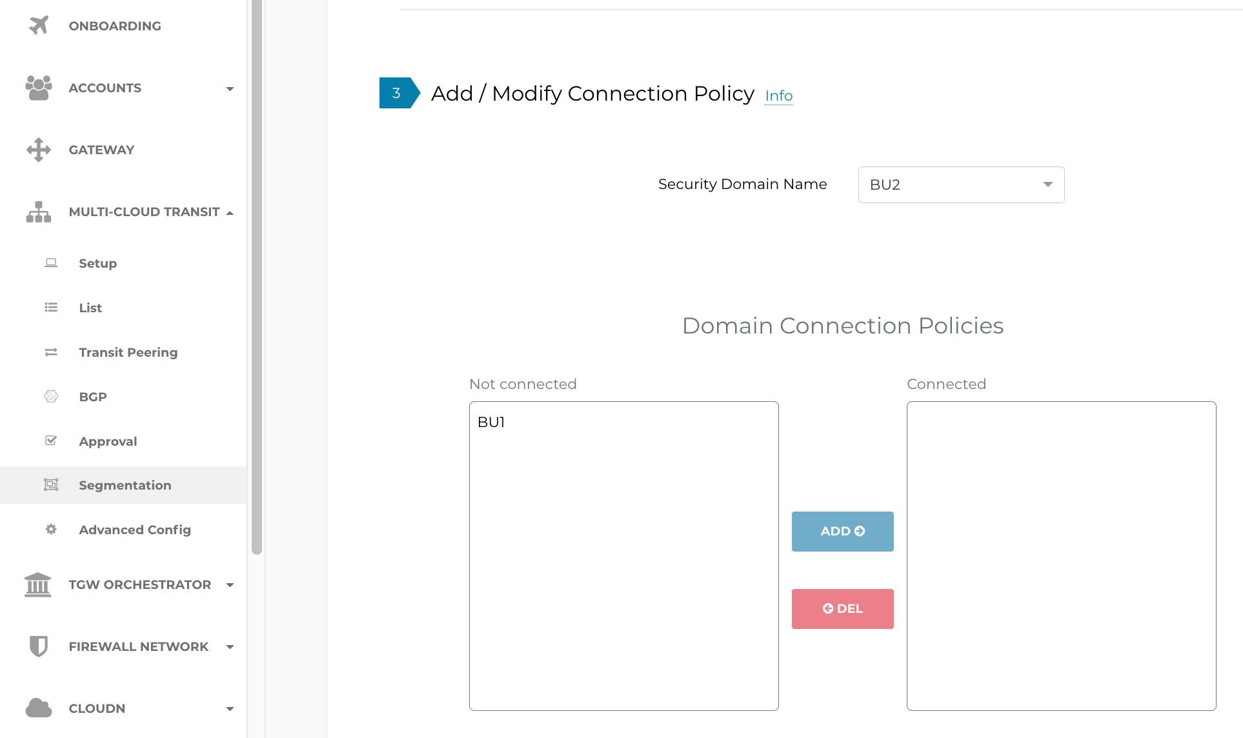This screenshot has width=1243, height=738.
Task: Open Advanced Config page
Action: 135,530
